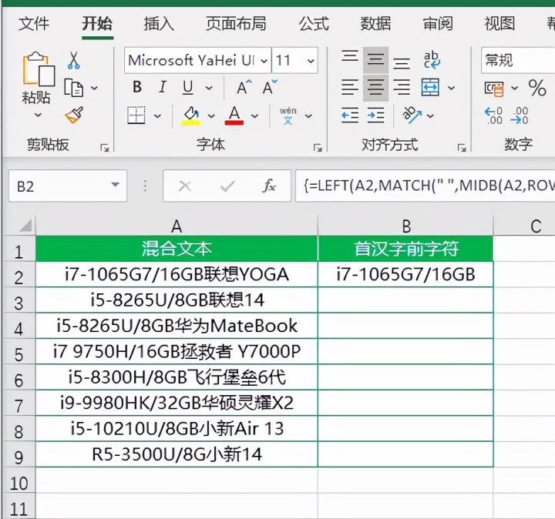Toggle italic formatting
The width and height of the screenshot is (555, 519).
click(x=163, y=87)
